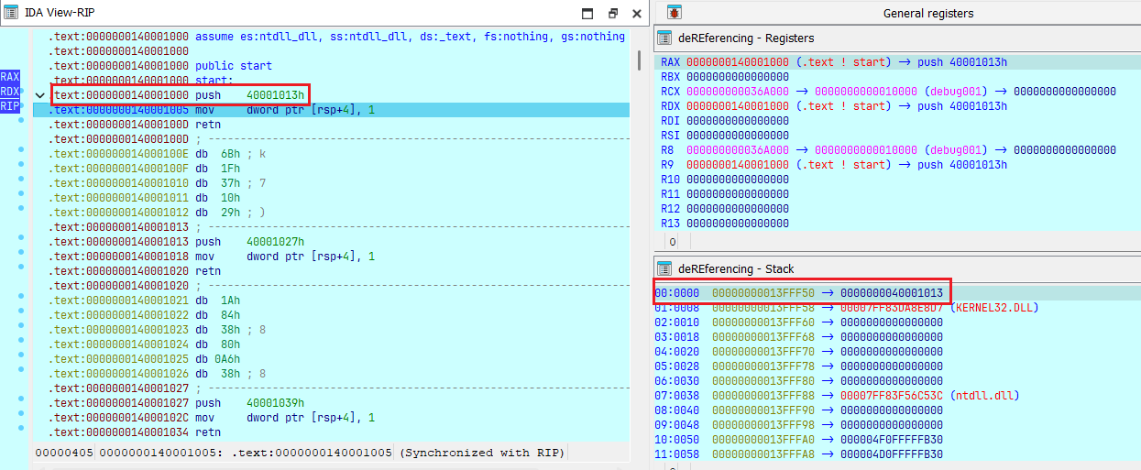The image size is (1141, 470).
Task: Select the General registers tab
Action: point(927,13)
